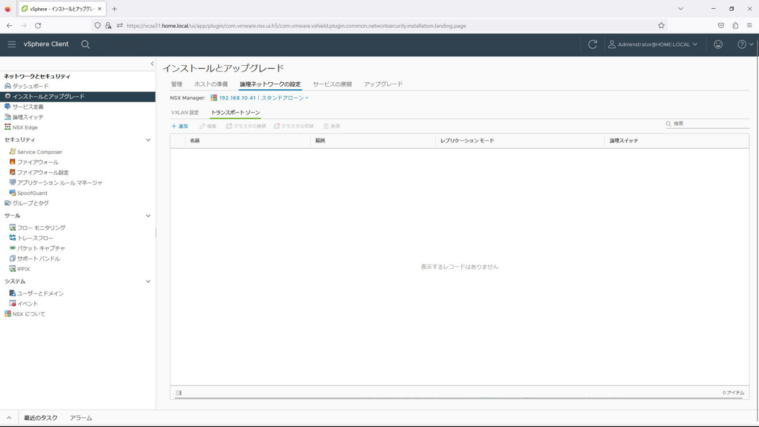
Task: Sort by the レプリケーション モード column header
Action: click(467, 140)
